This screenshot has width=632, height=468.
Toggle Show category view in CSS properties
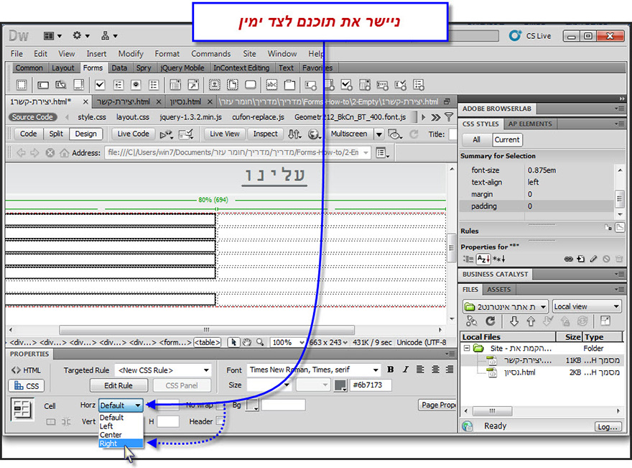(x=468, y=259)
